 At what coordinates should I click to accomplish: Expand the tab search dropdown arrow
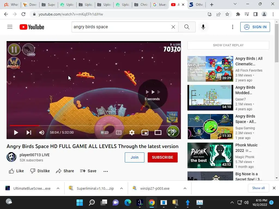coord(235,4)
